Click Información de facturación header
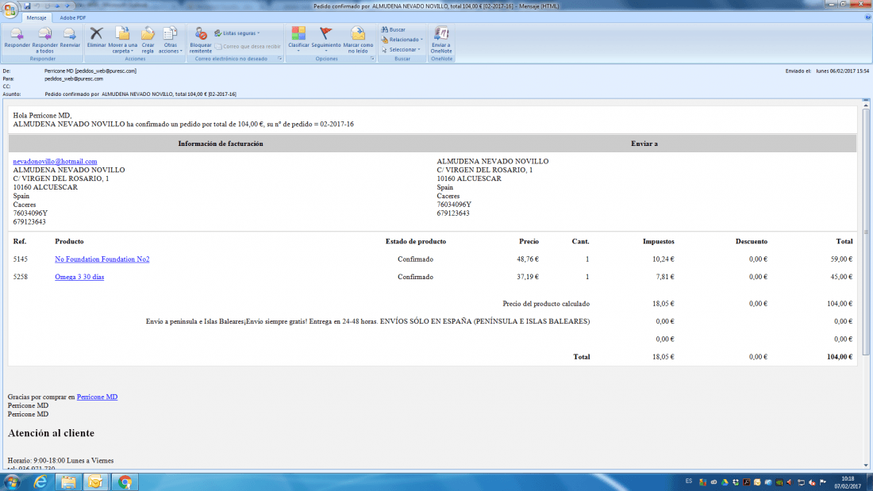The width and height of the screenshot is (873, 491). pos(221,144)
